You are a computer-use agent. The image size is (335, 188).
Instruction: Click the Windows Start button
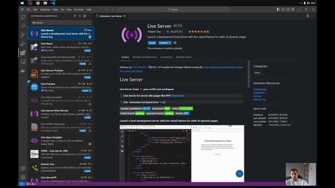click(22, 3)
